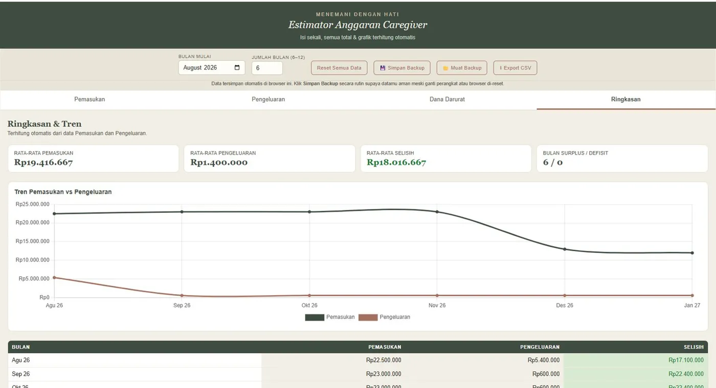This screenshot has height=388, width=716.
Task: Click Pengeluaran data point at Agu 26
Action: coord(54,277)
